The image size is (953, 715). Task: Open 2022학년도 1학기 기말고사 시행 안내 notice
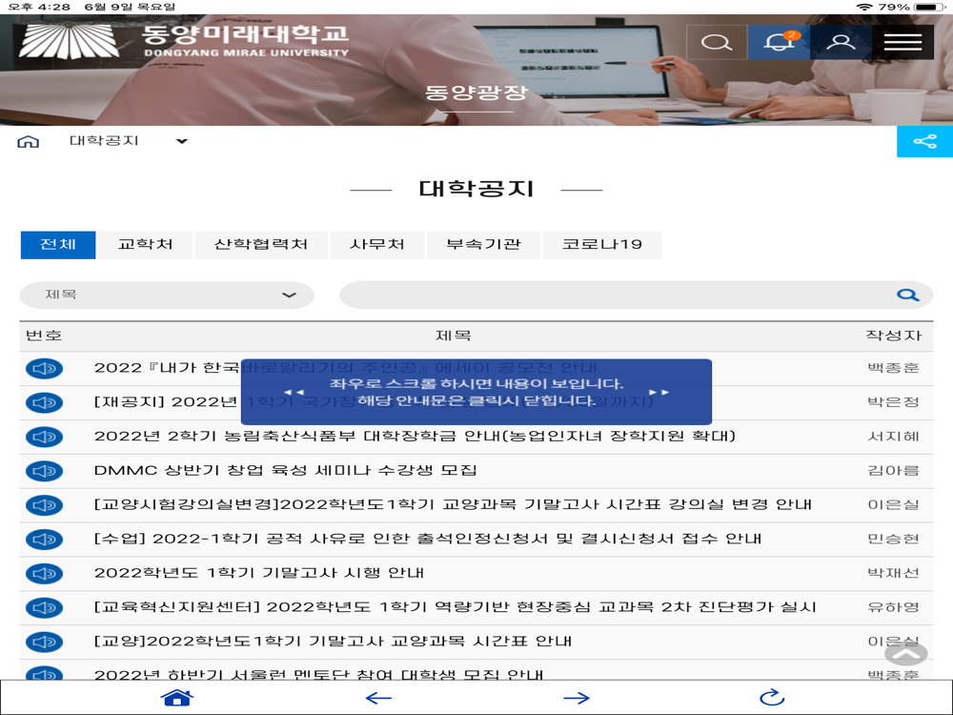pyautogui.click(x=259, y=573)
